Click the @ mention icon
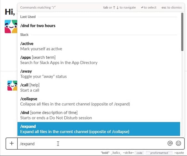The image size is (187, 156). tap(170, 144)
